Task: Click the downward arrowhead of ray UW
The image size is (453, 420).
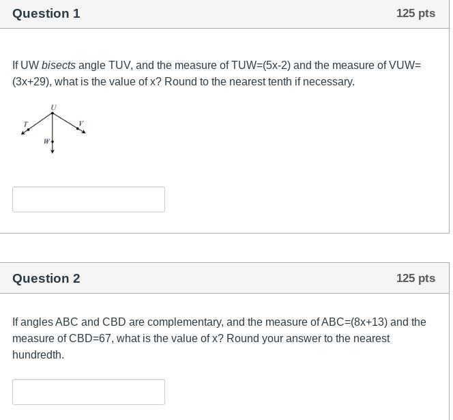Action: tap(53, 151)
